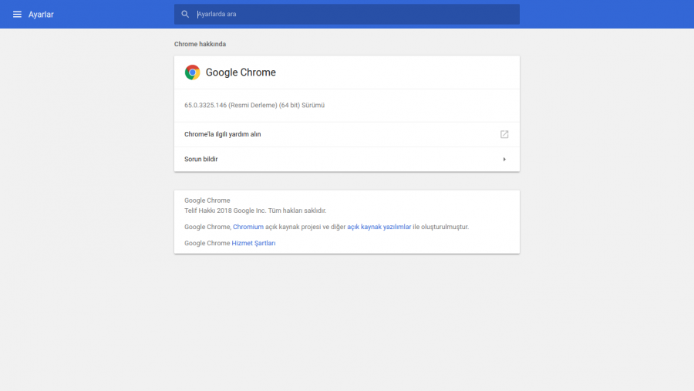Image resolution: width=694 pixels, height=391 pixels.
Task: Click the external link icon for help
Action: pyautogui.click(x=504, y=134)
